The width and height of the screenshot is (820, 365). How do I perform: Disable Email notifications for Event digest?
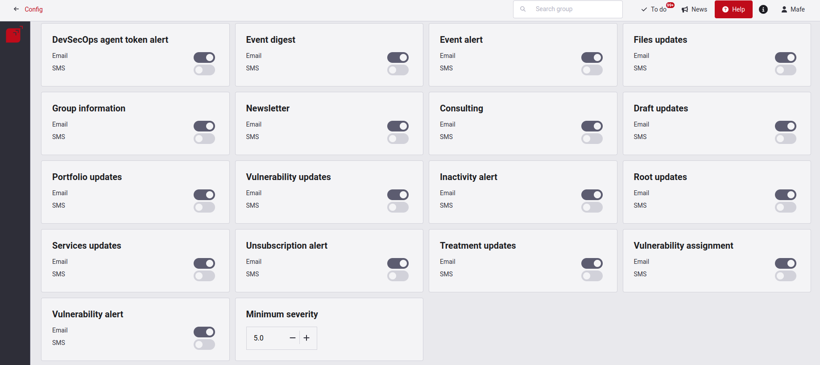[398, 57]
